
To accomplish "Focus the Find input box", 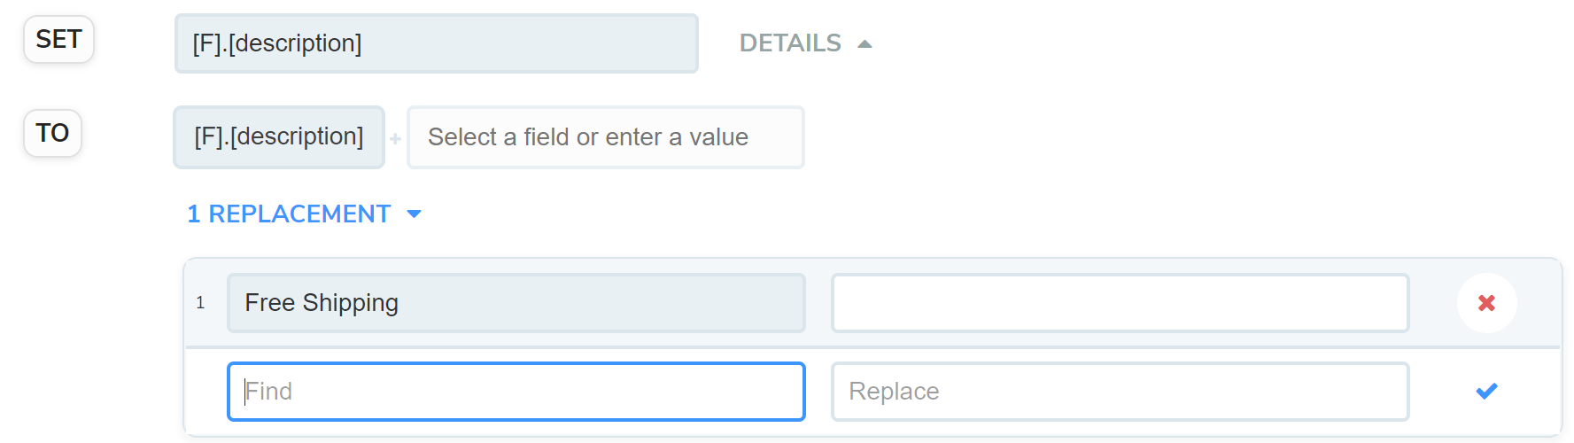I will point(516,391).
